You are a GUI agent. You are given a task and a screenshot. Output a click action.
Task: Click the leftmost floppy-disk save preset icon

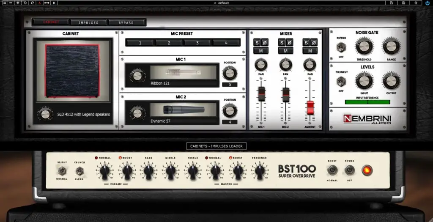(x=391, y=3)
